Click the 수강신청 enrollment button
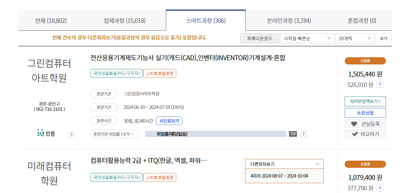This screenshot has width=404, height=193. pyautogui.click(x=365, y=113)
